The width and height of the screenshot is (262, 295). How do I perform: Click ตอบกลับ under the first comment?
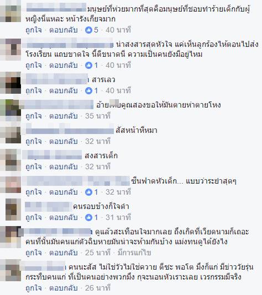click(64, 30)
